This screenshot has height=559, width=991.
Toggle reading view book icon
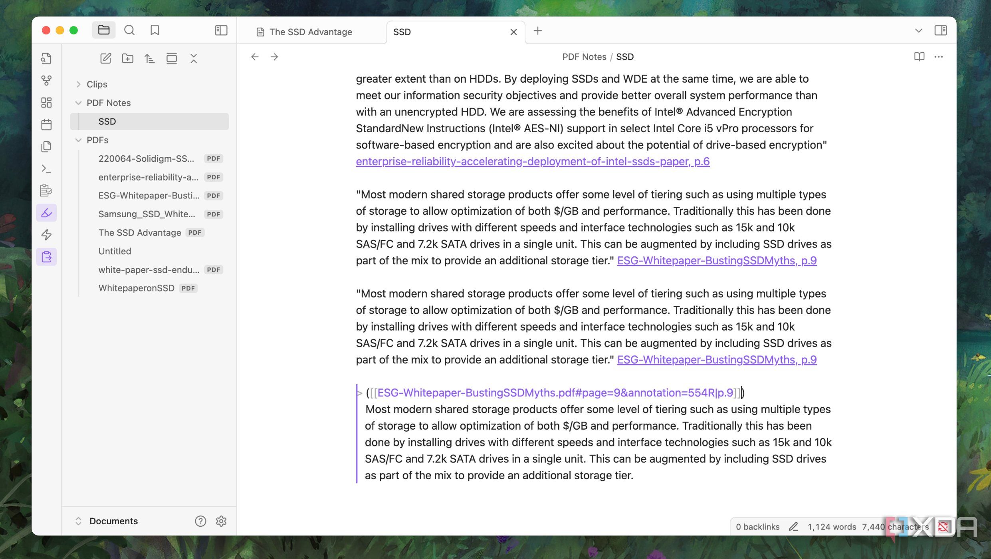tap(919, 57)
